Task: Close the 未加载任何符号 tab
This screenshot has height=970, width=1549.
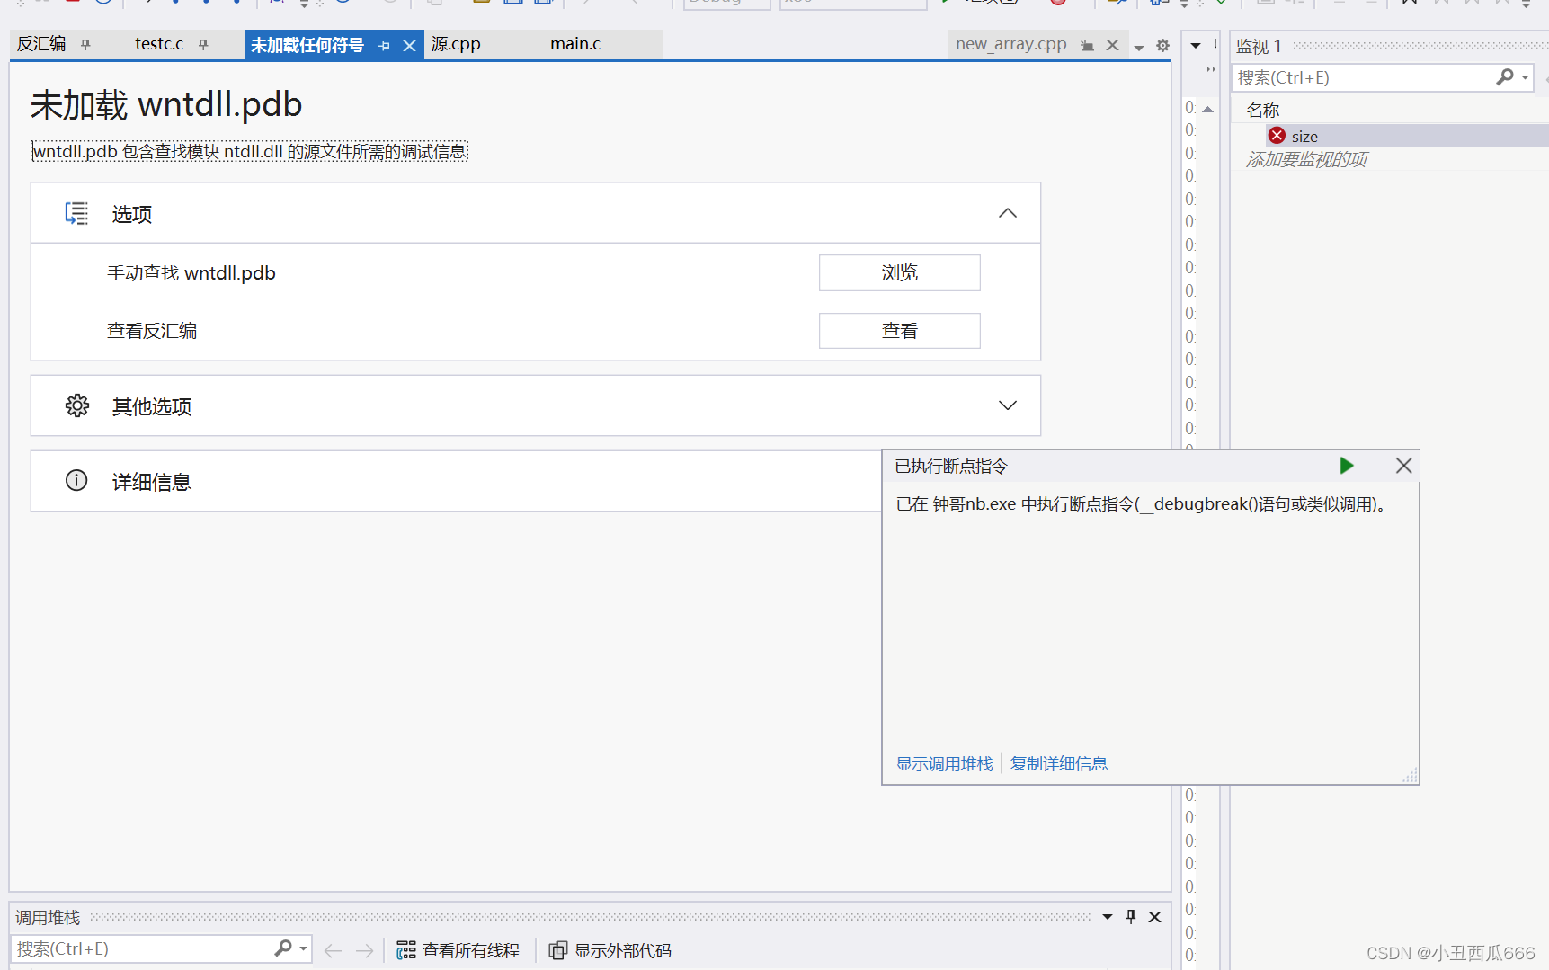Action: (409, 45)
